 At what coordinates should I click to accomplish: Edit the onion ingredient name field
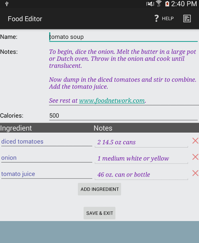coord(47,158)
